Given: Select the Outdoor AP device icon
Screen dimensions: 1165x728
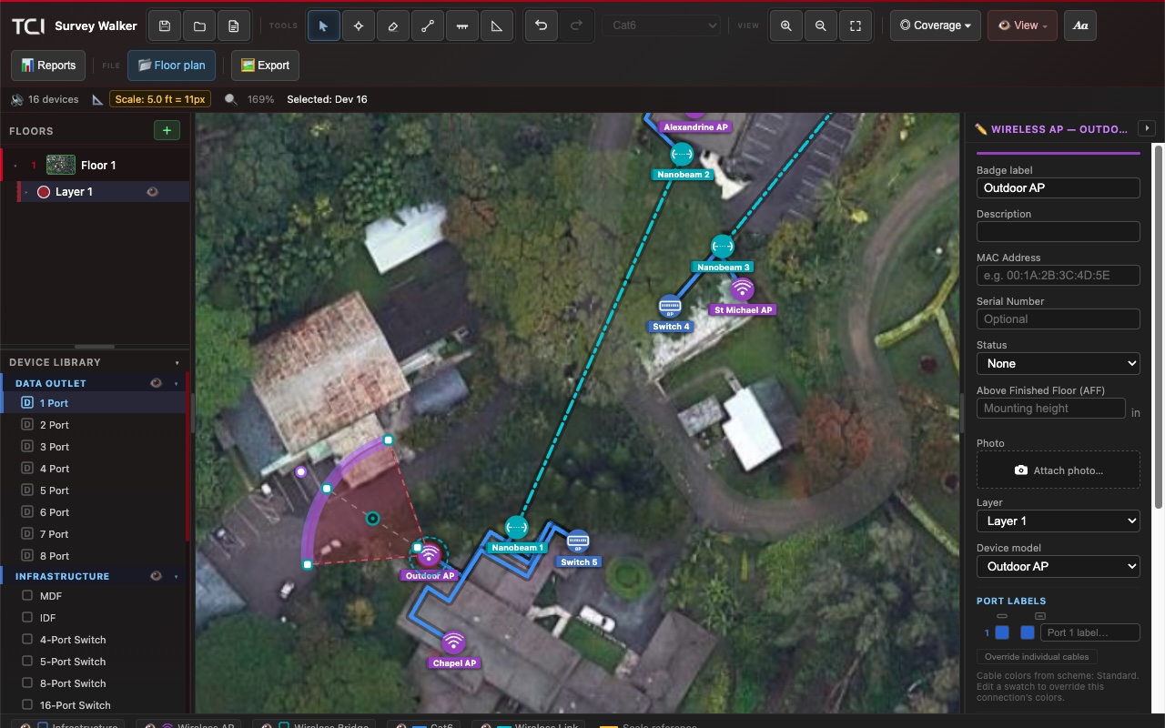Looking at the screenshot, I should click(429, 554).
